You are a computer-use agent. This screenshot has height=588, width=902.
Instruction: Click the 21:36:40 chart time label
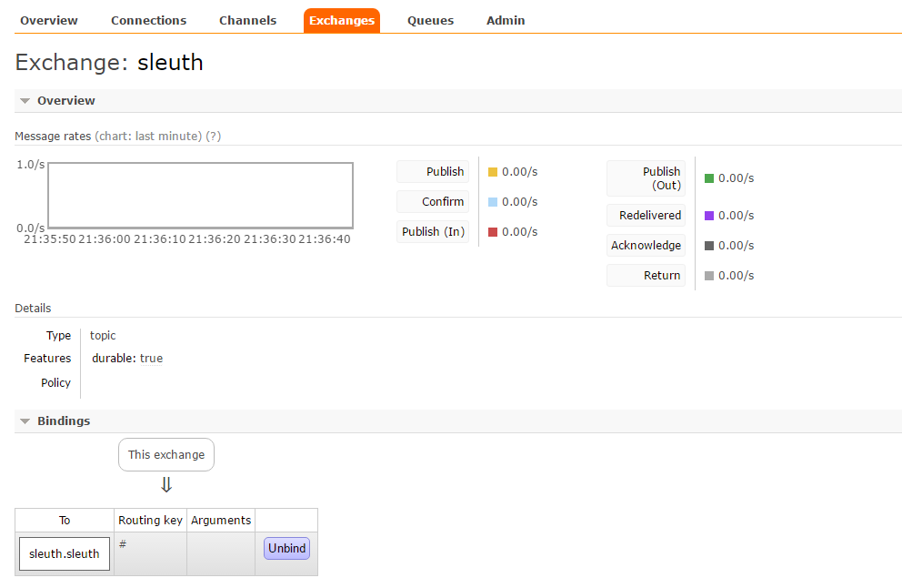click(325, 239)
